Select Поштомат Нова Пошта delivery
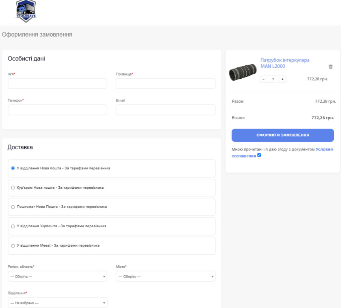342x308 pixels. click(13, 207)
